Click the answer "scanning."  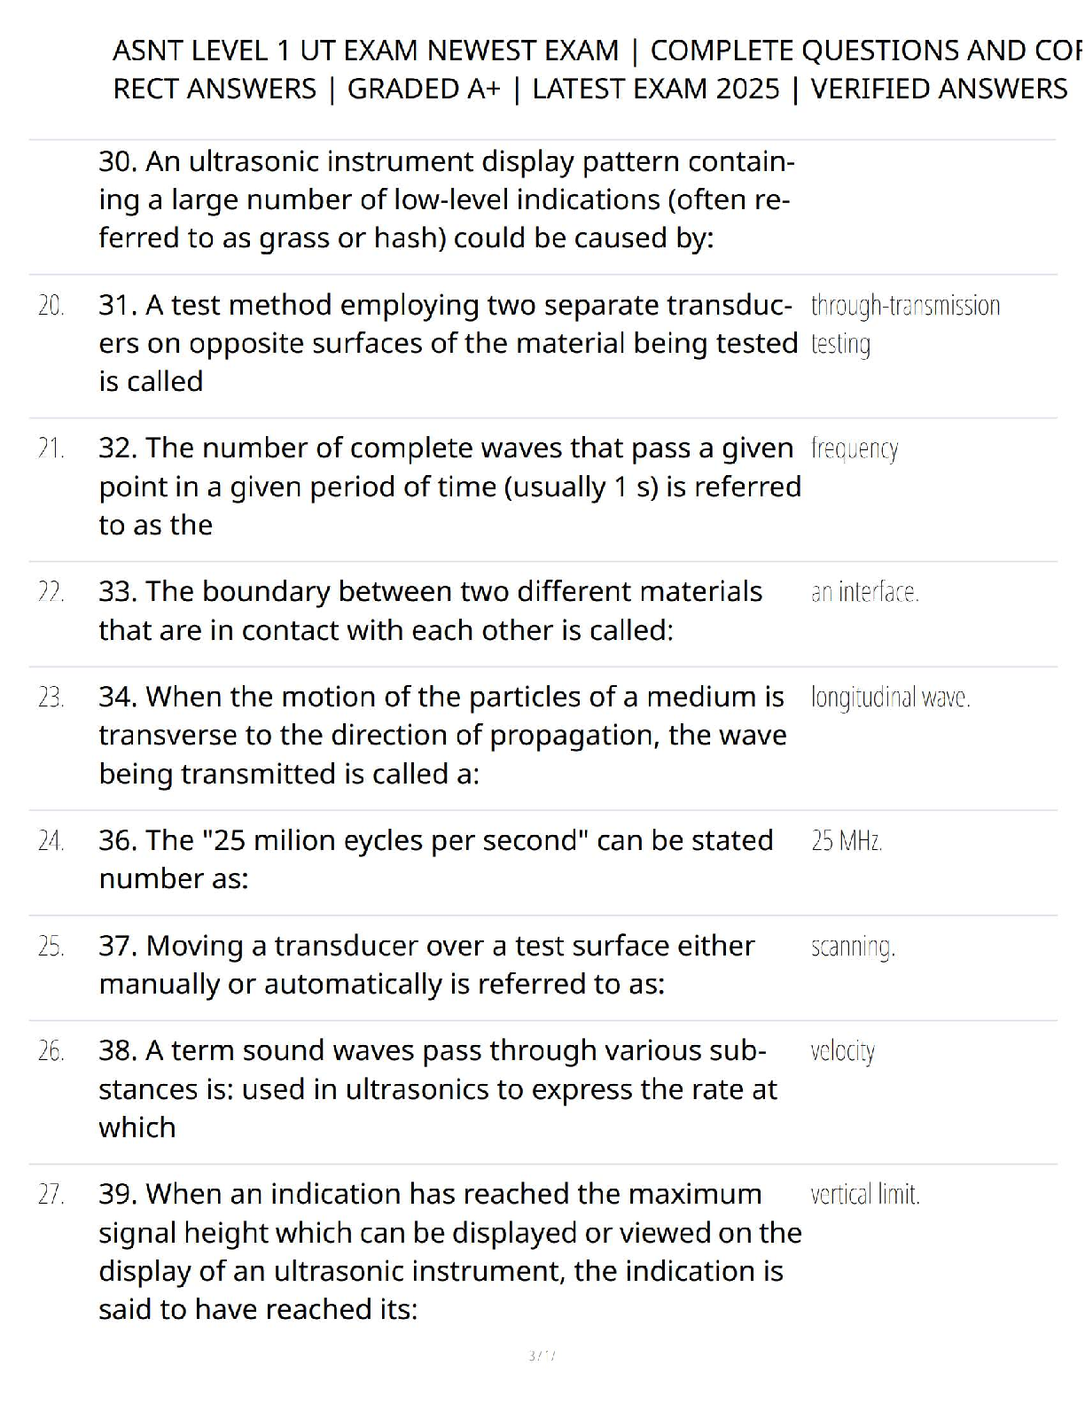tap(853, 947)
